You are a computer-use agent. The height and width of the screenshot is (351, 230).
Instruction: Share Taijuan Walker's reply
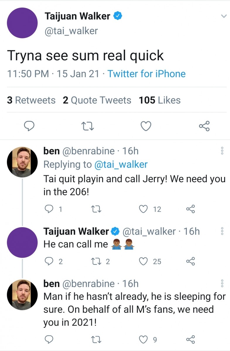(x=191, y=261)
